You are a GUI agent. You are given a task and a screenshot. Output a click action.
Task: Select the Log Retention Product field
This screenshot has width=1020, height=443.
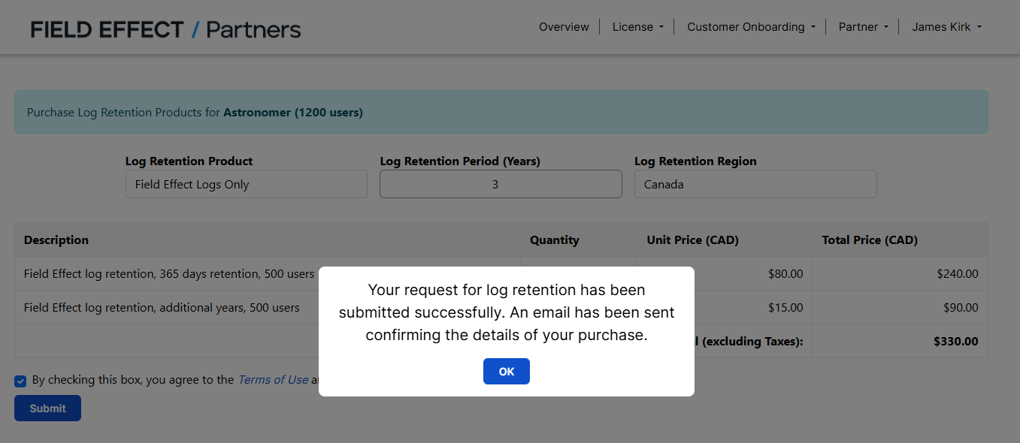(247, 184)
